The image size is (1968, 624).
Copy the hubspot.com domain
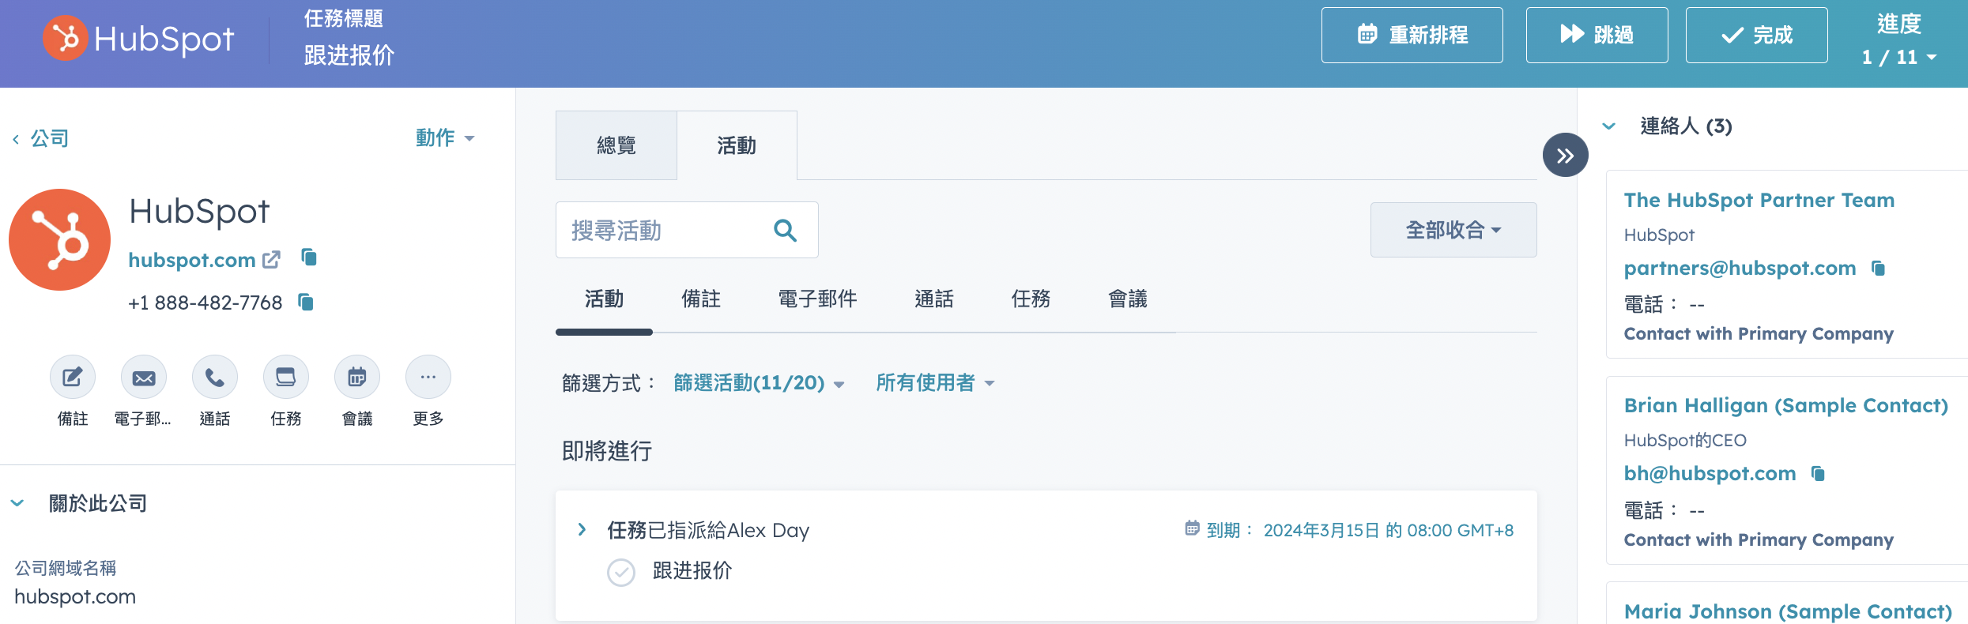coord(309,257)
